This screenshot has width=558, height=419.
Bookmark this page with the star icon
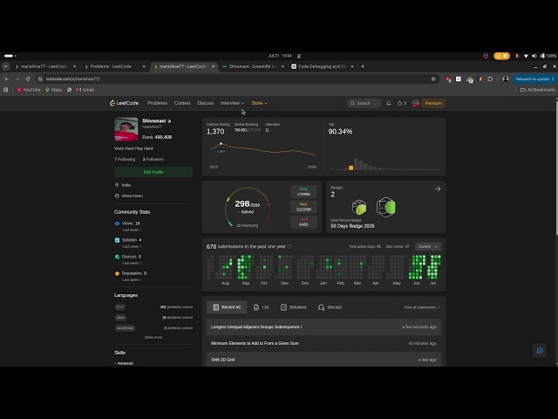[x=433, y=79]
